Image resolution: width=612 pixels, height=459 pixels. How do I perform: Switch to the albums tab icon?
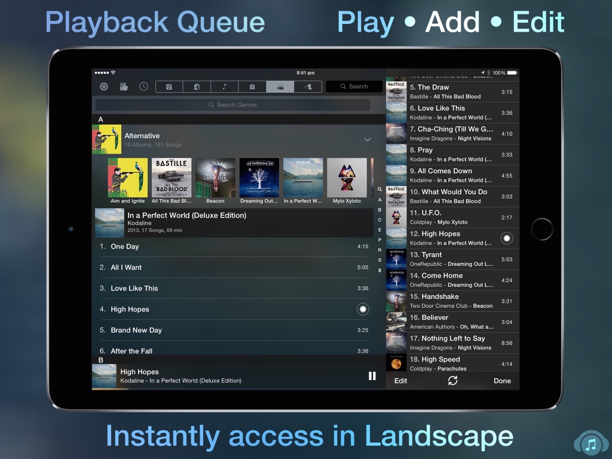click(252, 87)
